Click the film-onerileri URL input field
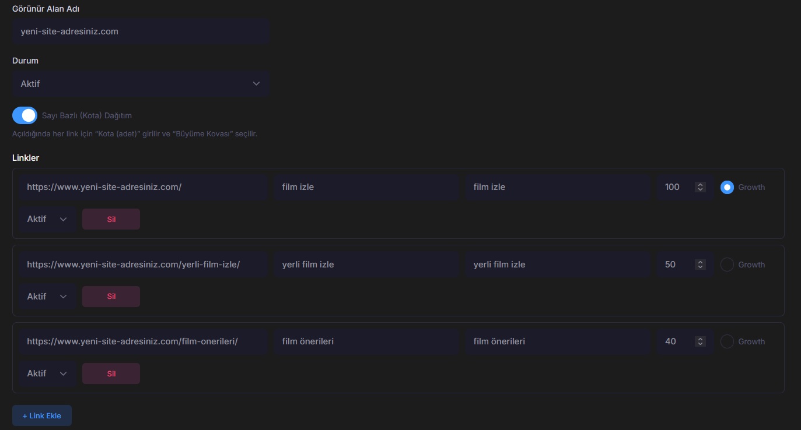 tap(142, 341)
